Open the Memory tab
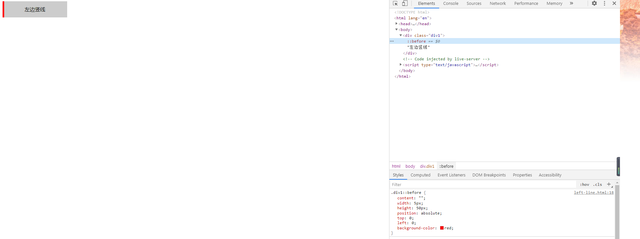Viewport: 640px width, 239px height. (554, 4)
